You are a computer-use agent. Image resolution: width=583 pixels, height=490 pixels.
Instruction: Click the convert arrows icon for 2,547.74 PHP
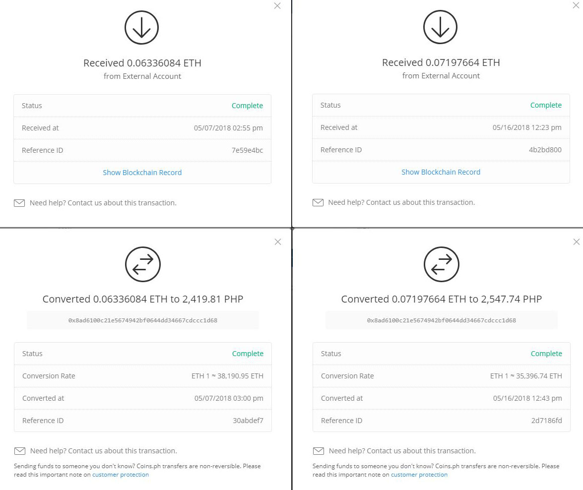(x=441, y=264)
